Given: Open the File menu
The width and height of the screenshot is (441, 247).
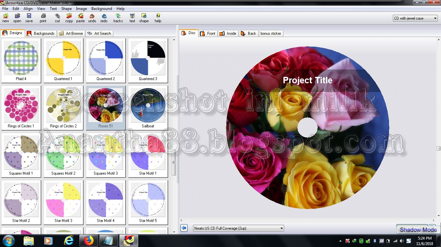Looking at the screenshot, I should 5,9.
